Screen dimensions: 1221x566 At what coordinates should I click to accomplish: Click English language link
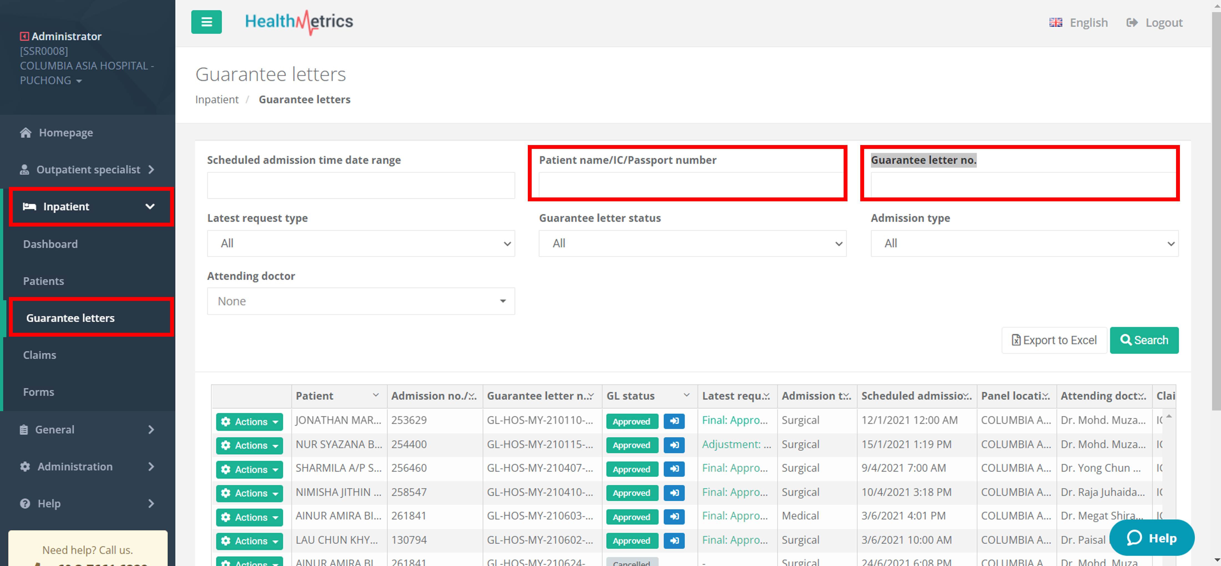pyautogui.click(x=1088, y=22)
